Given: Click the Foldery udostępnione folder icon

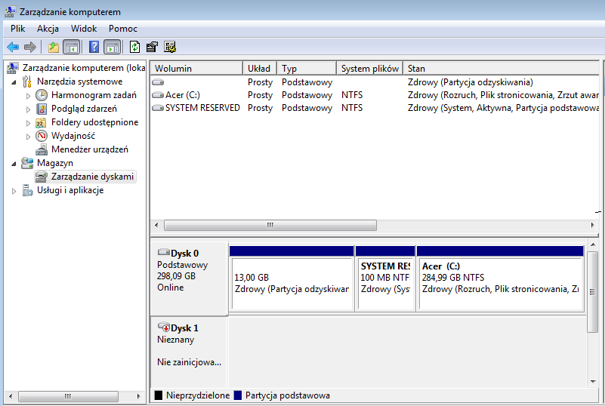Looking at the screenshot, I should pyautogui.click(x=42, y=122).
